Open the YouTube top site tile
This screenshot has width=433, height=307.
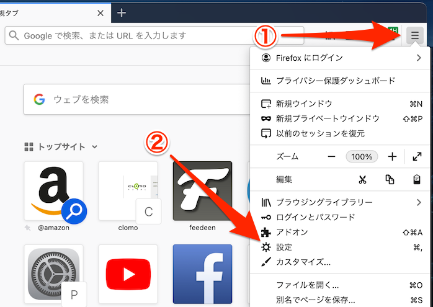(x=128, y=274)
